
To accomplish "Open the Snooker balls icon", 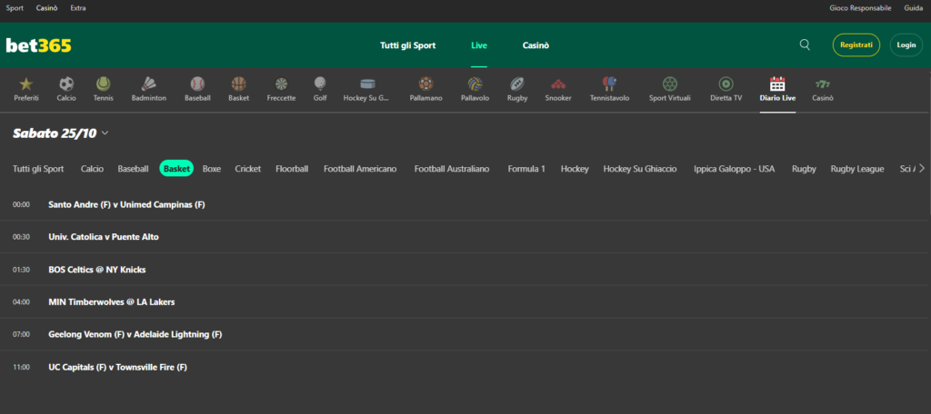I will click(x=558, y=84).
